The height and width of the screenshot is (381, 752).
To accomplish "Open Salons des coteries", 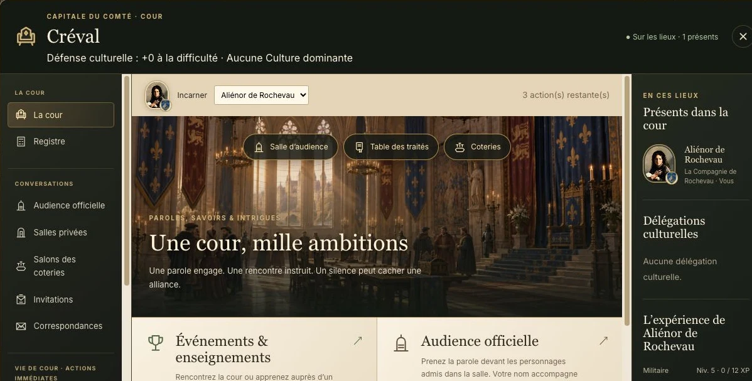I will [61, 266].
